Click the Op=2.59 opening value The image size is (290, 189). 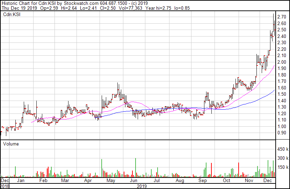49,8
